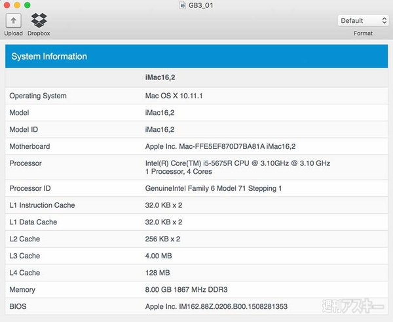The width and height of the screenshot is (393, 322).
Task: Click the Operating System label
Action: pyautogui.click(x=38, y=96)
